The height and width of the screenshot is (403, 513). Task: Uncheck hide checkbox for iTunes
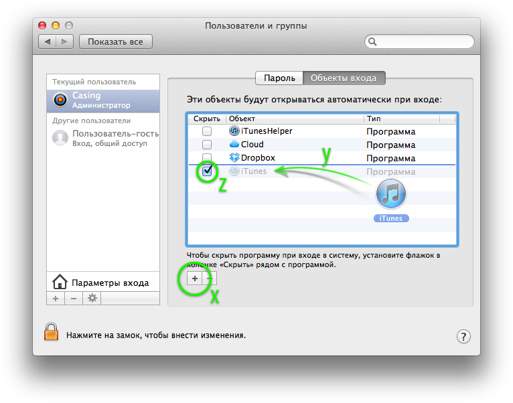pyautogui.click(x=207, y=171)
